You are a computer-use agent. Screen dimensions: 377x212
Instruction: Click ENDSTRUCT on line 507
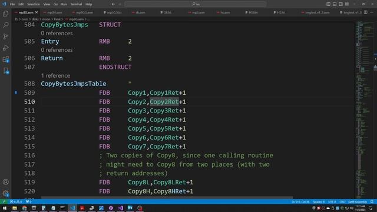click(x=115, y=67)
